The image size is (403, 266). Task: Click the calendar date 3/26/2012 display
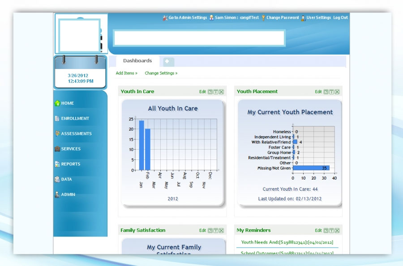[x=78, y=76]
